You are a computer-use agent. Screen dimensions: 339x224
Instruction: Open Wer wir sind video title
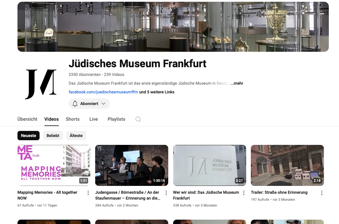point(206,195)
